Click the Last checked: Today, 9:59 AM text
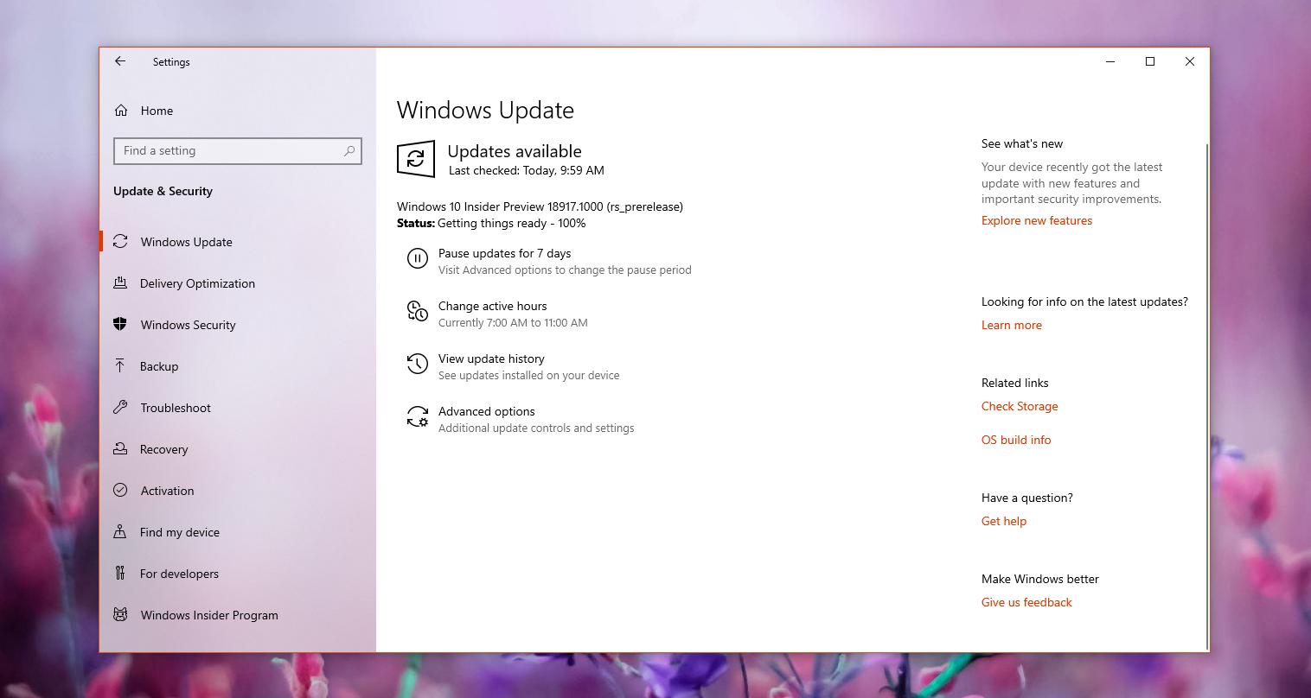1311x698 pixels. 527,170
